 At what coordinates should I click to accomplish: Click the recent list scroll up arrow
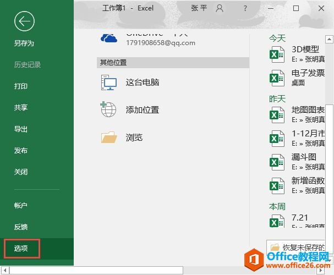329,39
